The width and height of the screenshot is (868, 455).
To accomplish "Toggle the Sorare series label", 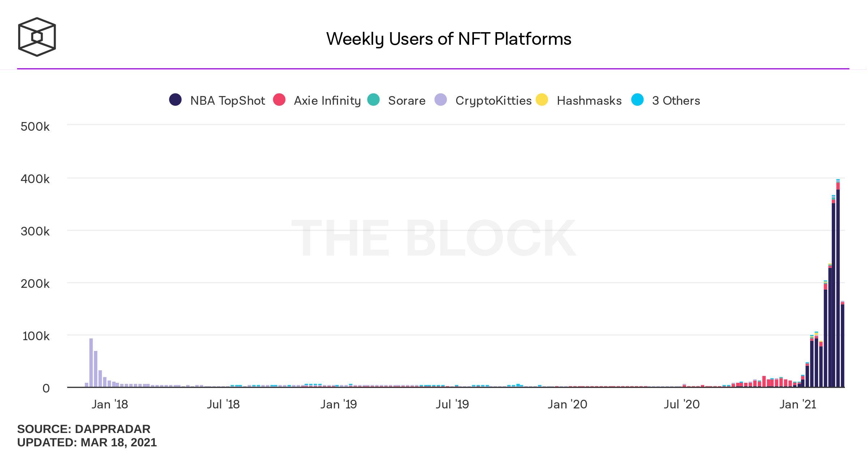I will coord(407,100).
